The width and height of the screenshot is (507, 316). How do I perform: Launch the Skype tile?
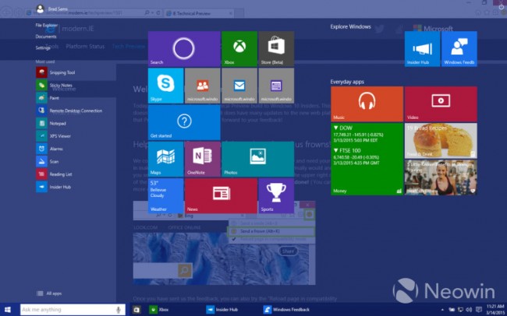[x=165, y=86]
